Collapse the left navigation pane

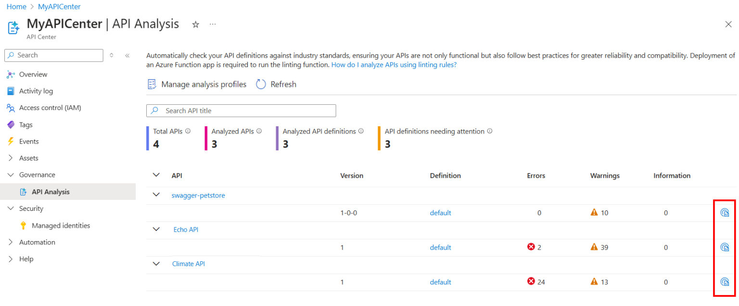(127, 55)
